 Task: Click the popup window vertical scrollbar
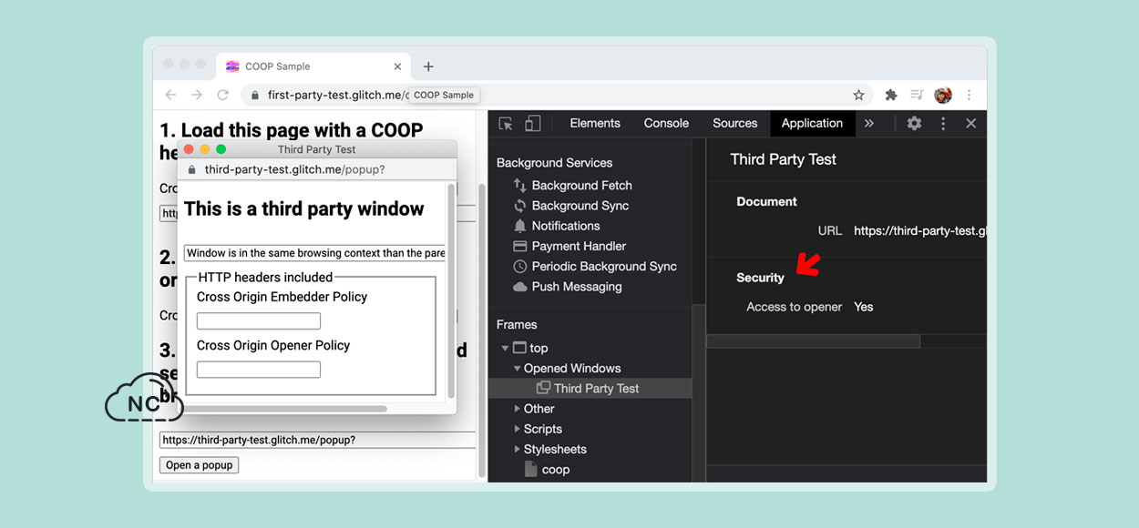(451, 290)
